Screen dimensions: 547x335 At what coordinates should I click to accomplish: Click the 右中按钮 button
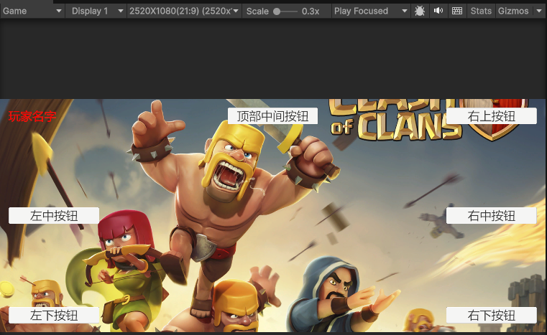[491, 215]
